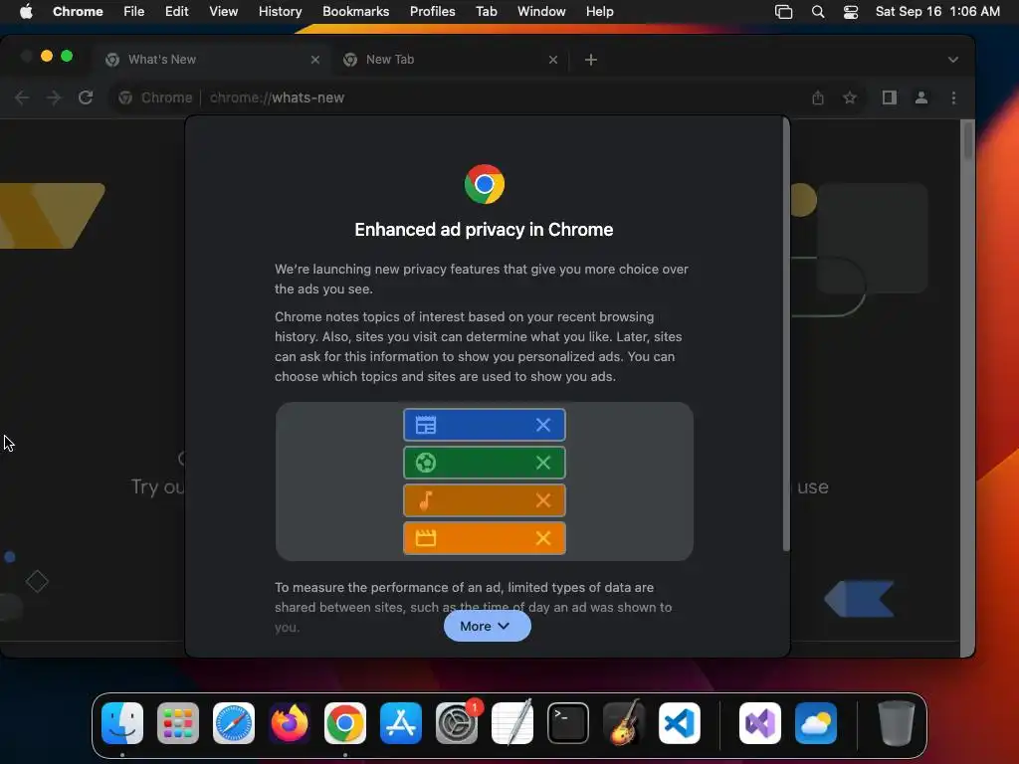Open Chrome's three-dot menu
Viewport: 1019px width, 764px height.
(953, 97)
